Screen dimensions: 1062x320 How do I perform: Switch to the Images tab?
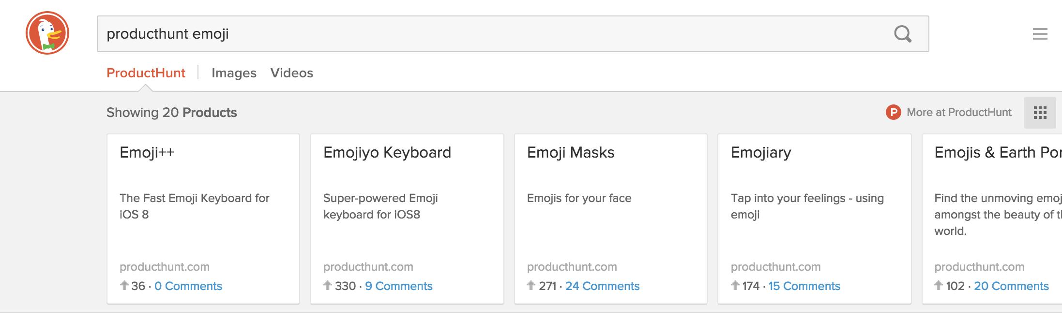coord(234,73)
